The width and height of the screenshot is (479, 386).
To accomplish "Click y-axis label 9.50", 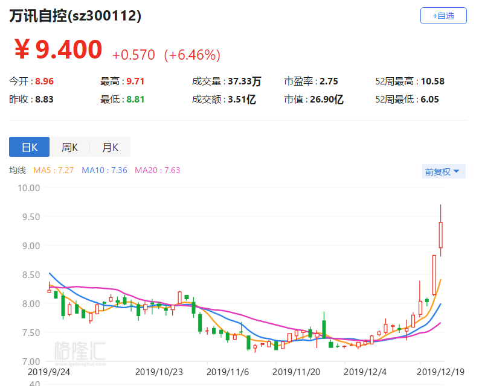I will pos(31,217).
